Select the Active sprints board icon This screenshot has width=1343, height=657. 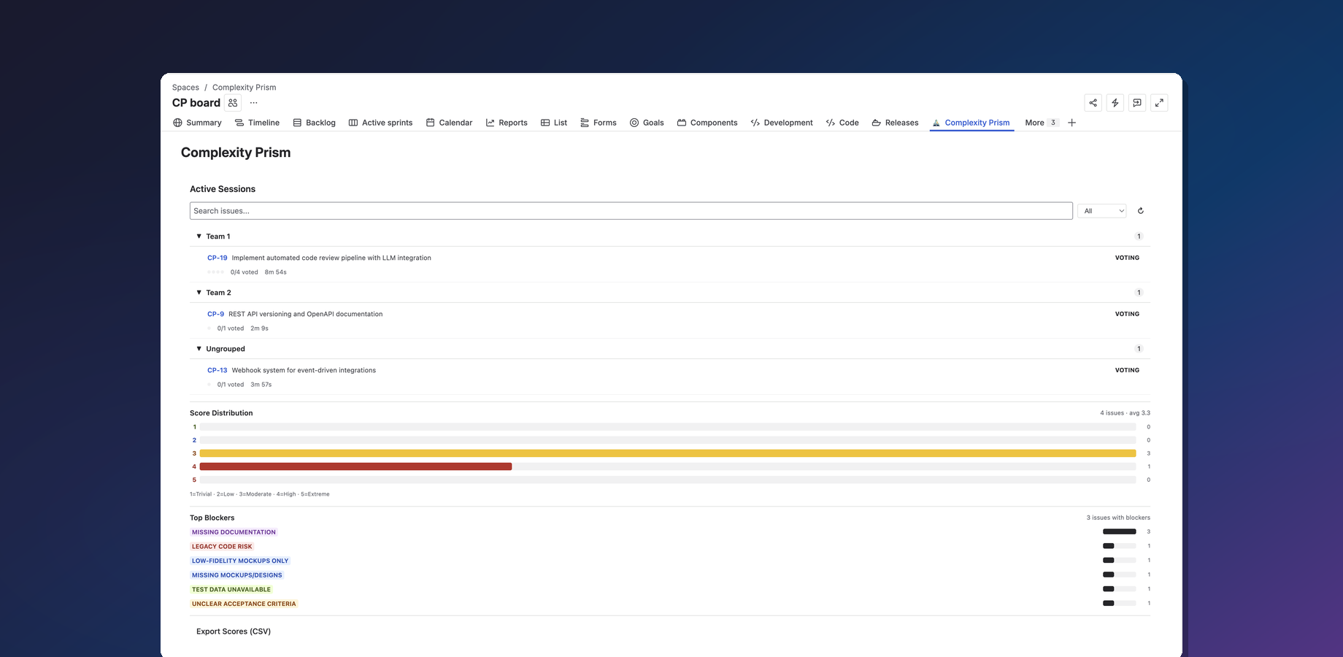pyautogui.click(x=353, y=122)
